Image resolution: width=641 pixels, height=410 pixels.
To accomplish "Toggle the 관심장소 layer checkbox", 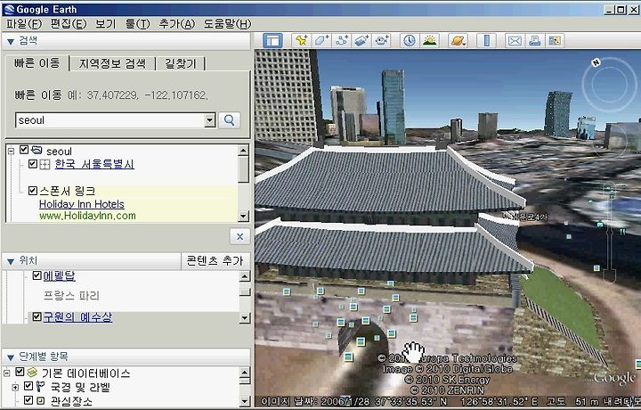I will pyautogui.click(x=28, y=400).
